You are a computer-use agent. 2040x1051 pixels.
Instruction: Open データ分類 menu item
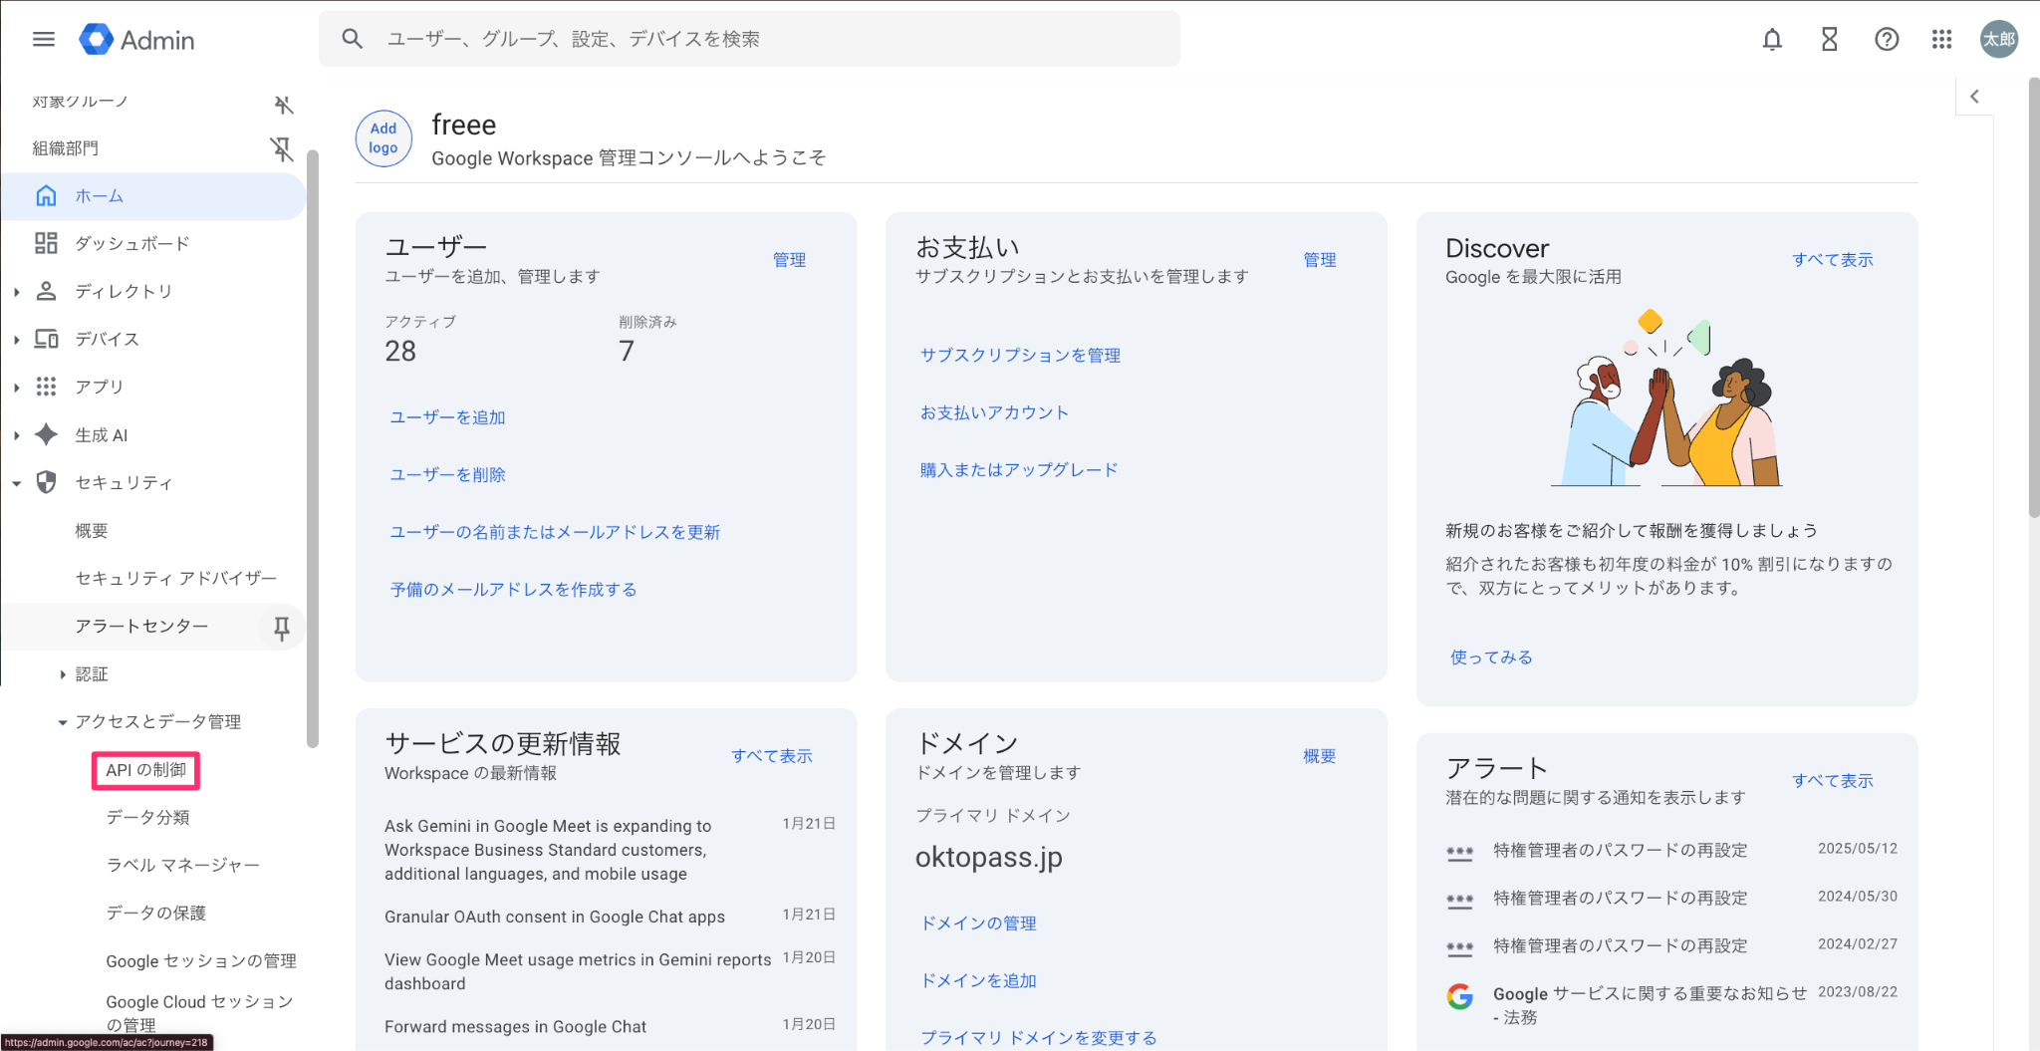tap(147, 817)
